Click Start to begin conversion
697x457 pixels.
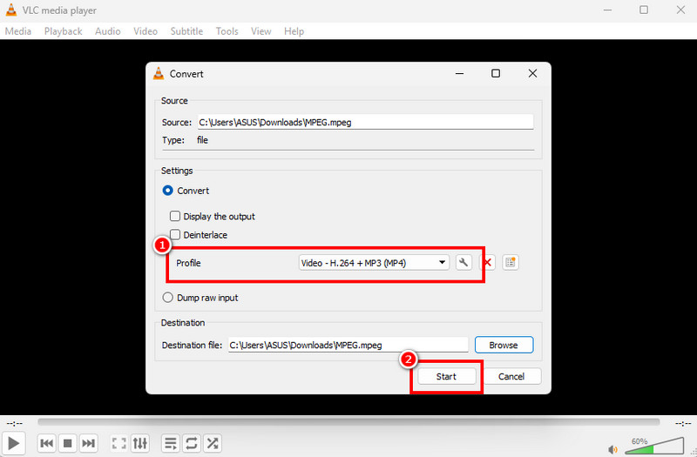click(x=446, y=376)
